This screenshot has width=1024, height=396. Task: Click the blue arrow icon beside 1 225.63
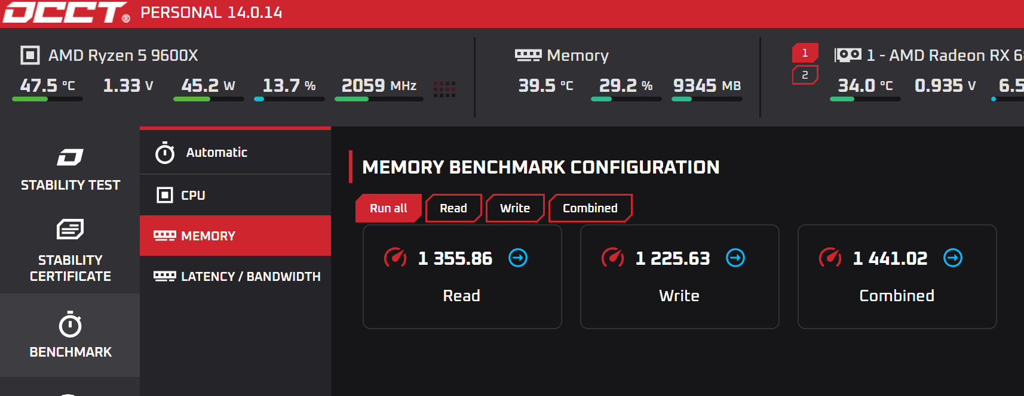pyautogui.click(x=735, y=258)
